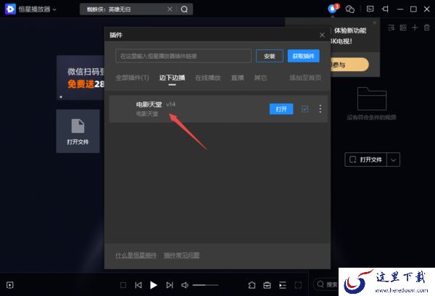Click the plugin puzzle icon in bottom bar

(x=252, y=285)
